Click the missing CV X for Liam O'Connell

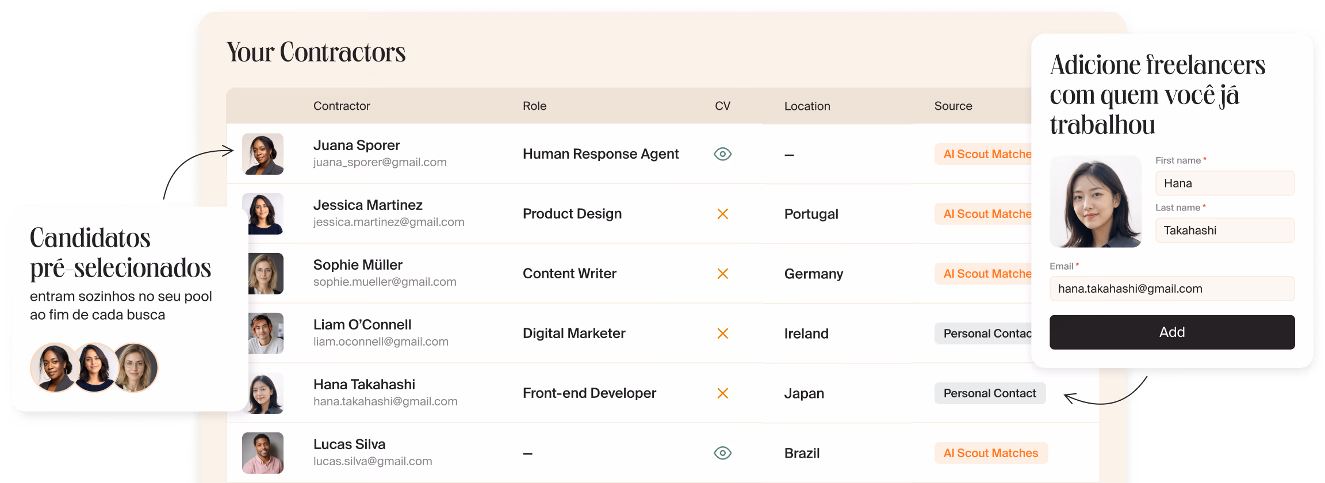pos(723,333)
